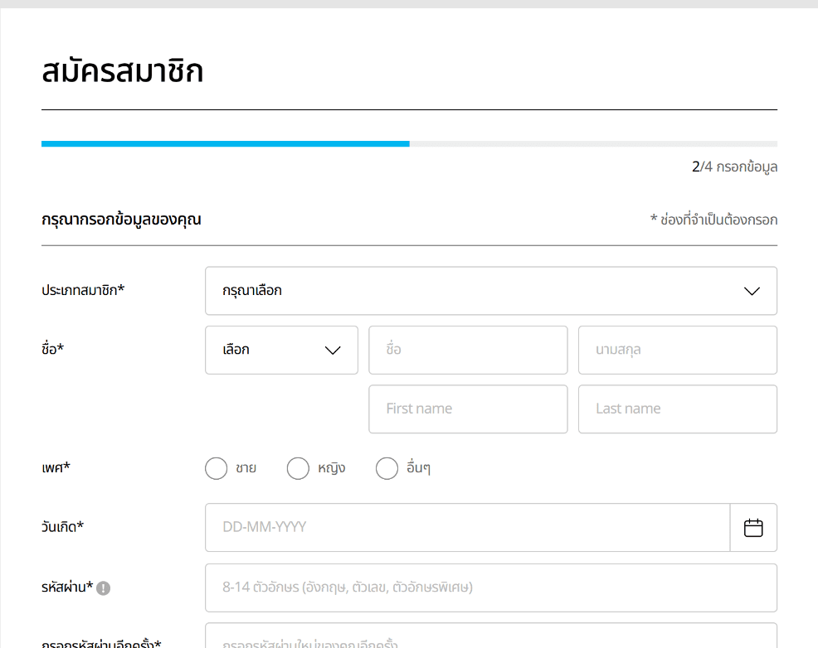
Task: Click the สมัครสมาชิก page heading
Action: coord(123,71)
